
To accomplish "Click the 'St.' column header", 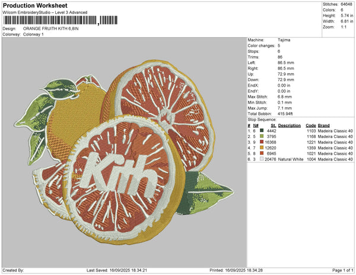I will [274, 126].
